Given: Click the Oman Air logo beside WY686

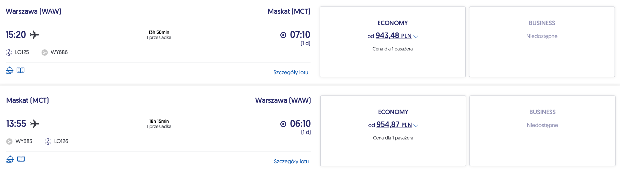Looking at the screenshot, I should tap(45, 53).
